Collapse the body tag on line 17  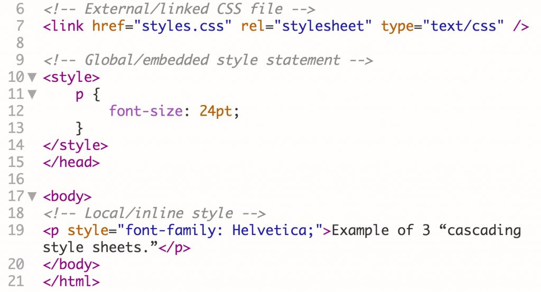tap(32, 197)
